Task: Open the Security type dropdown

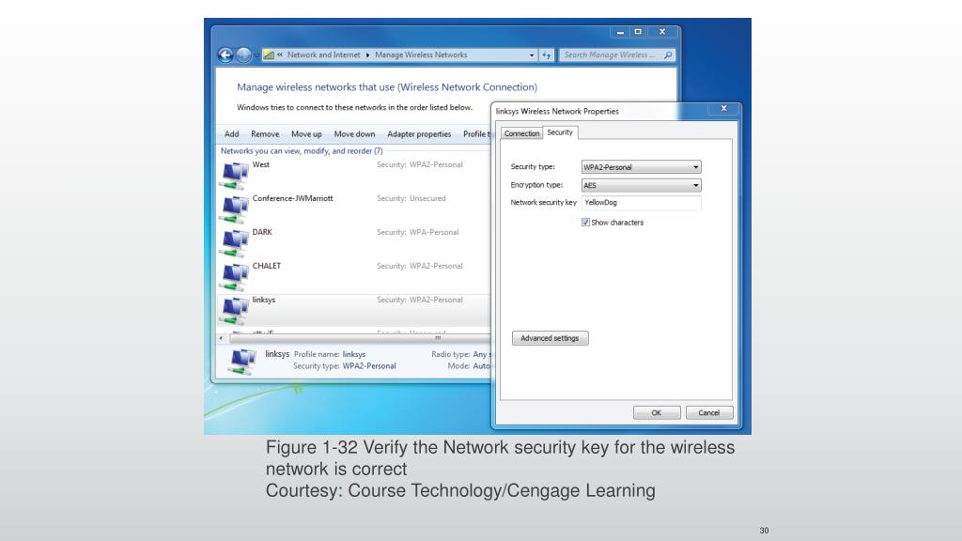Action: (x=641, y=167)
